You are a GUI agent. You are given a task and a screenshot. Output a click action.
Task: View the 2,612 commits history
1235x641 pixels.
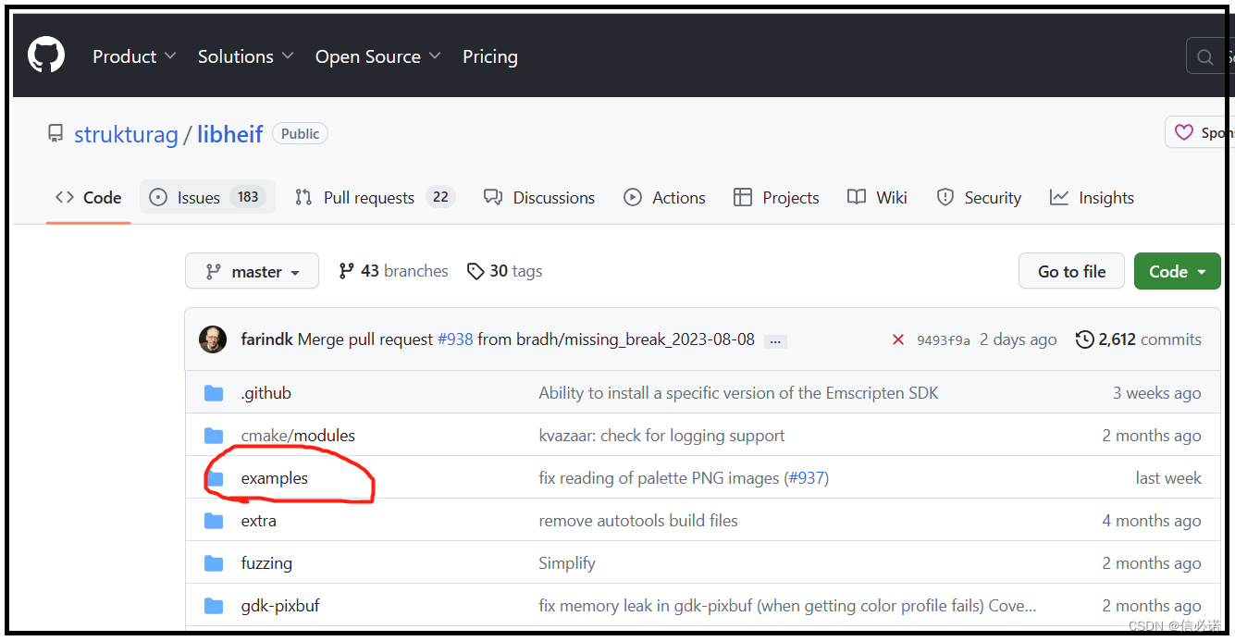1139,339
